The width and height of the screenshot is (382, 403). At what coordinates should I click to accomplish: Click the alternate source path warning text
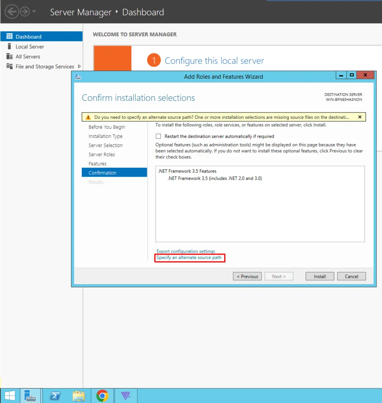(x=221, y=117)
